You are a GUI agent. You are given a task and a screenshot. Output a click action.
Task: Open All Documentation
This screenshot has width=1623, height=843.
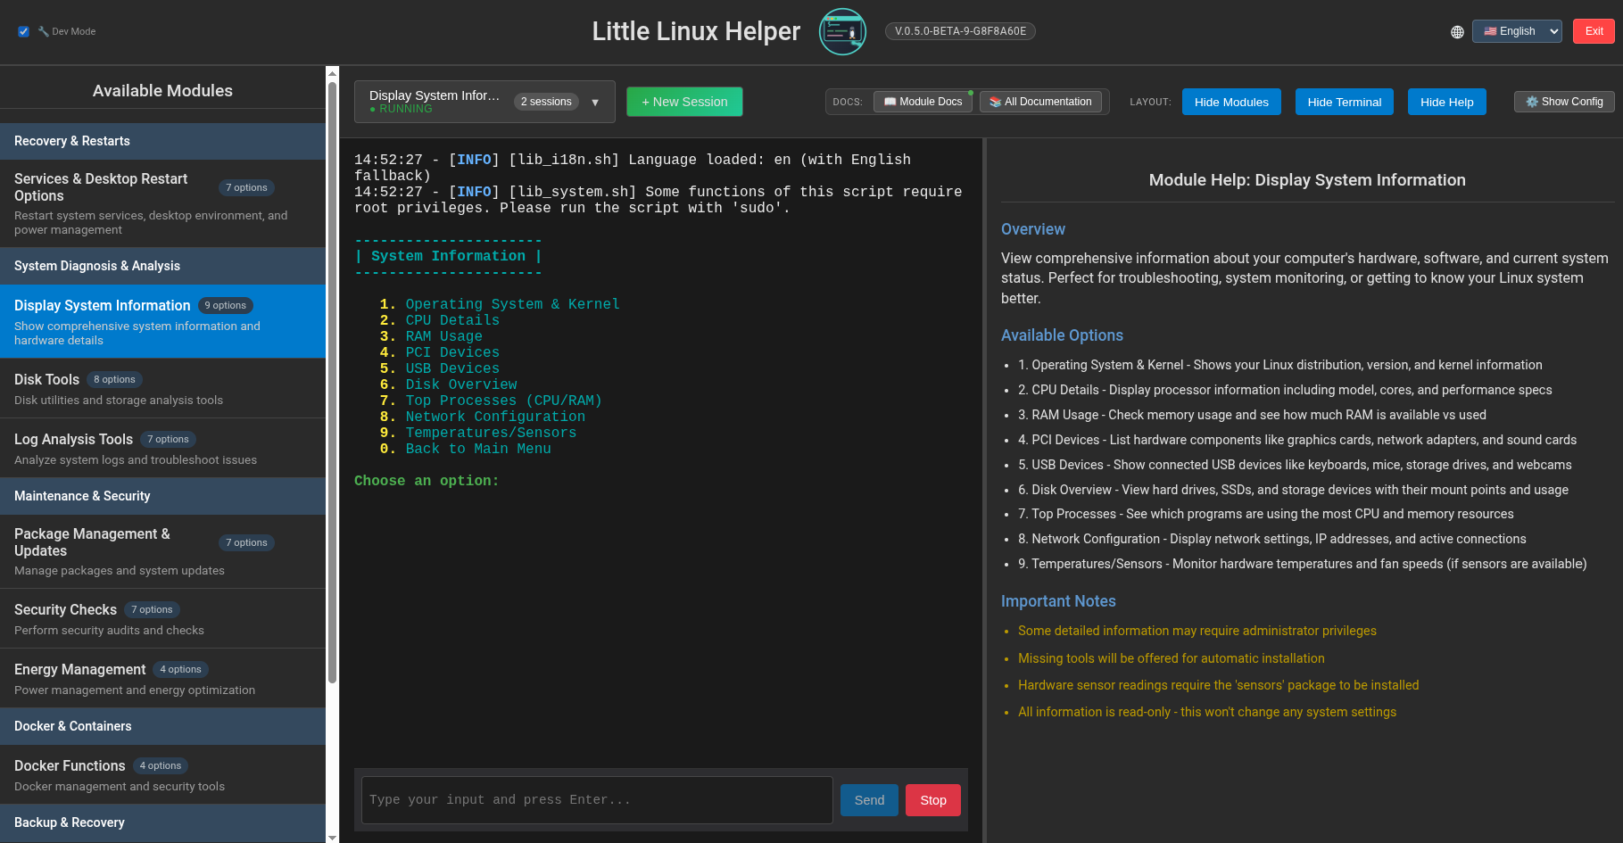pyautogui.click(x=1040, y=102)
